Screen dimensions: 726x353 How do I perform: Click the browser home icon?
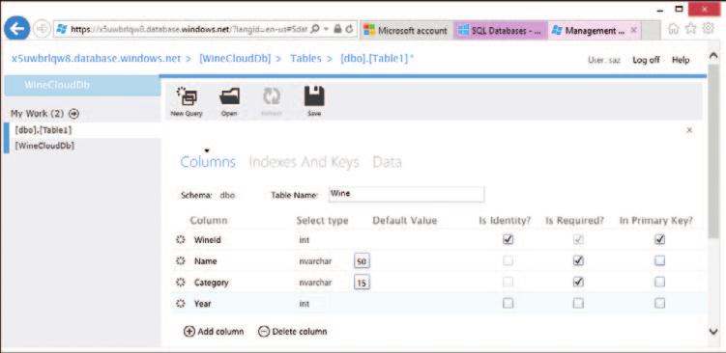click(674, 29)
